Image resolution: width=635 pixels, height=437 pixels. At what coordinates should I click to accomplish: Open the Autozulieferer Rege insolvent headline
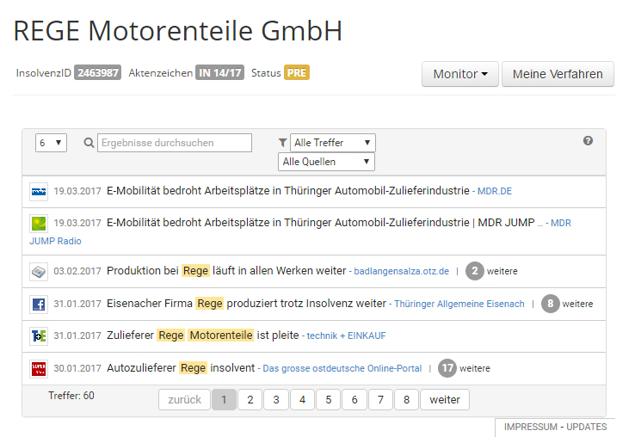(x=181, y=367)
